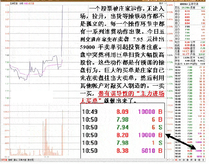Click the 外盘 value in quote panel
The height and width of the screenshot is (164, 209).
click(186, 54)
